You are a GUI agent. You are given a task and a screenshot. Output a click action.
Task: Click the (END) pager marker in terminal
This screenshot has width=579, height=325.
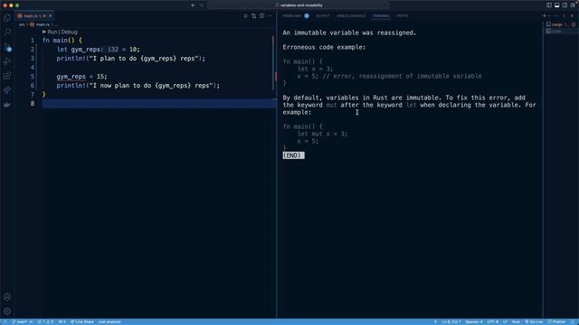tap(293, 155)
